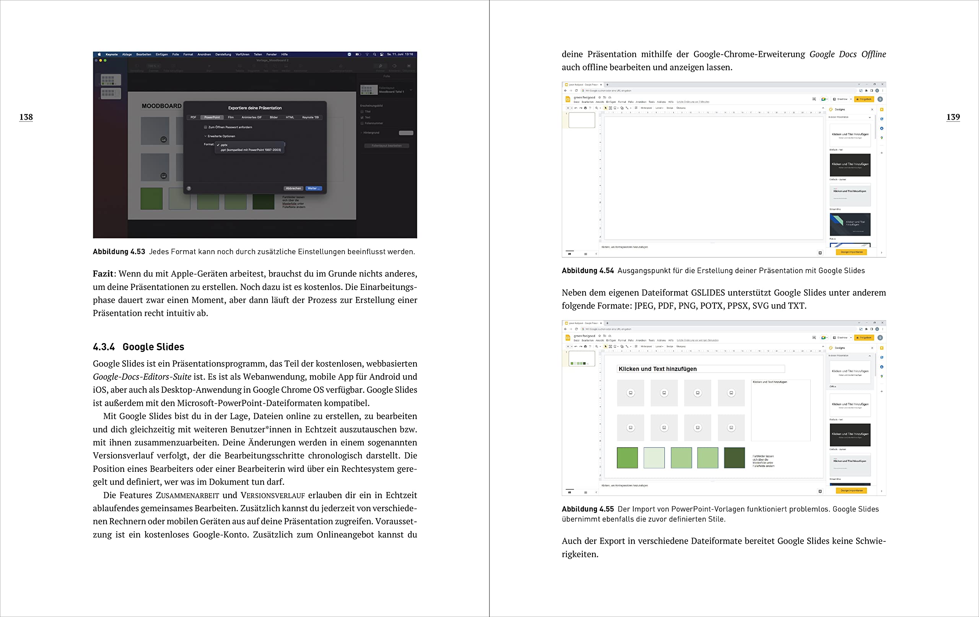Viewport: 979px width, 617px height.
Task: Click the Diashow button in Figure 4.55
Action: click(840, 338)
